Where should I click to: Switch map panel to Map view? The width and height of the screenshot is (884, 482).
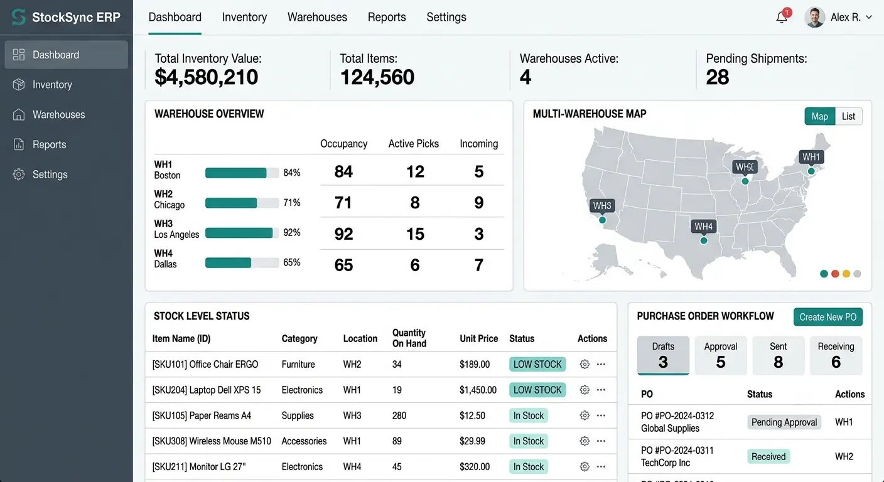pos(819,116)
